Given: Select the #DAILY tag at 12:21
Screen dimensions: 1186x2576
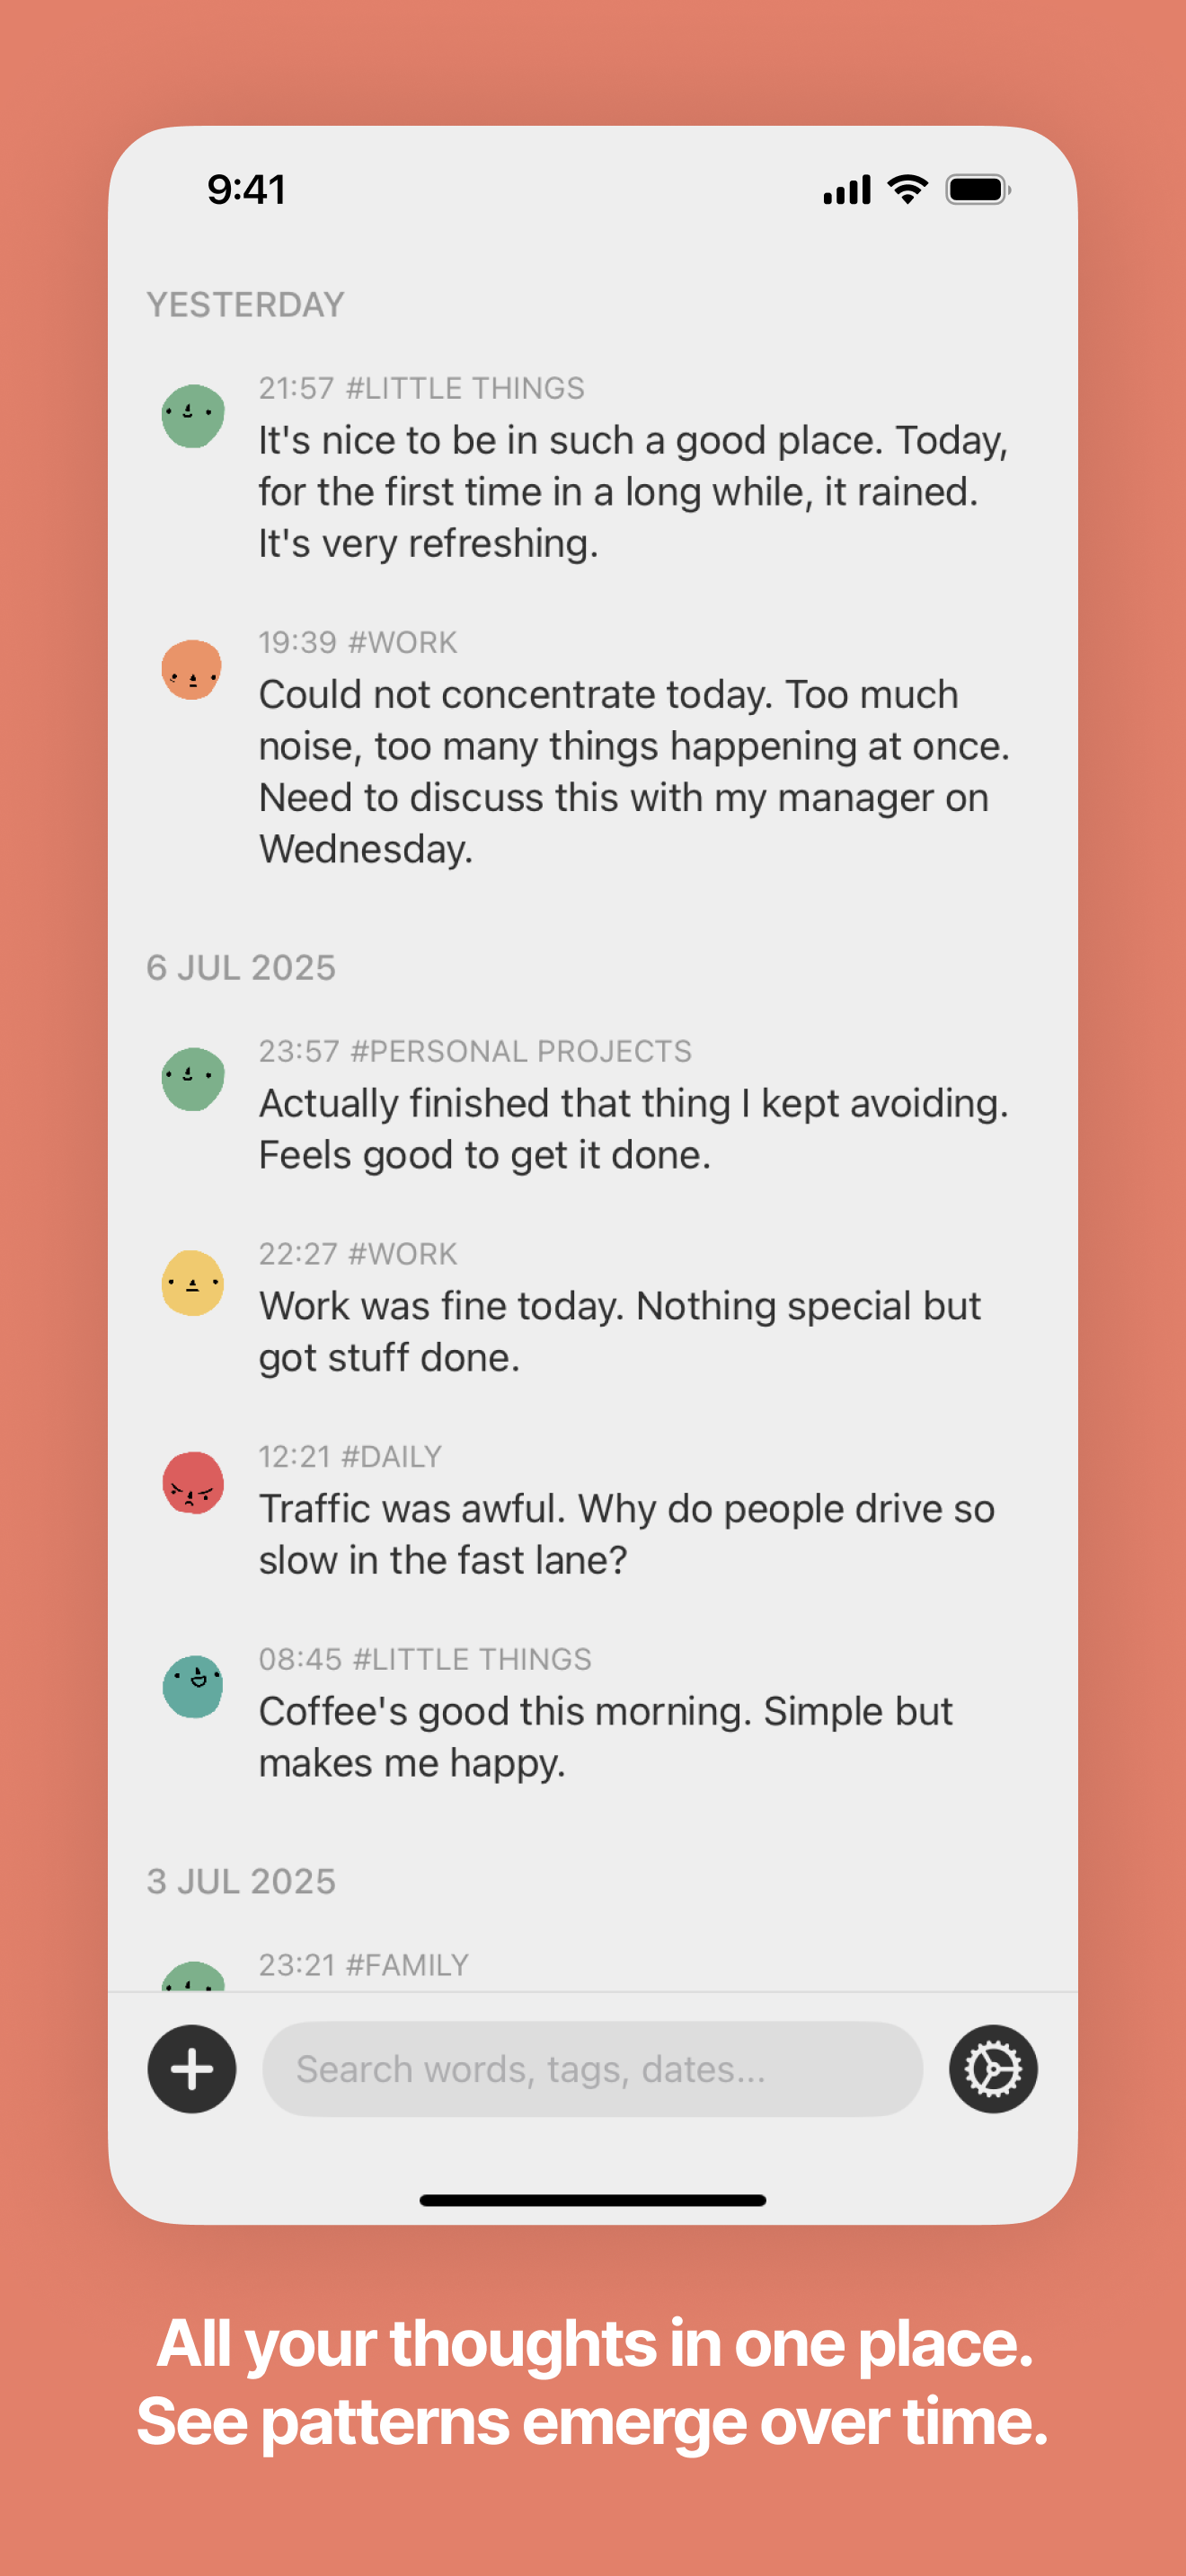Looking at the screenshot, I should click(391, 1456).
